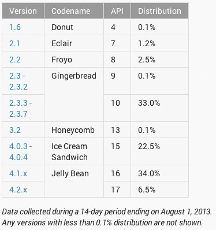Open the 2.1 version link
216x230 pixels.
(14, 43)
